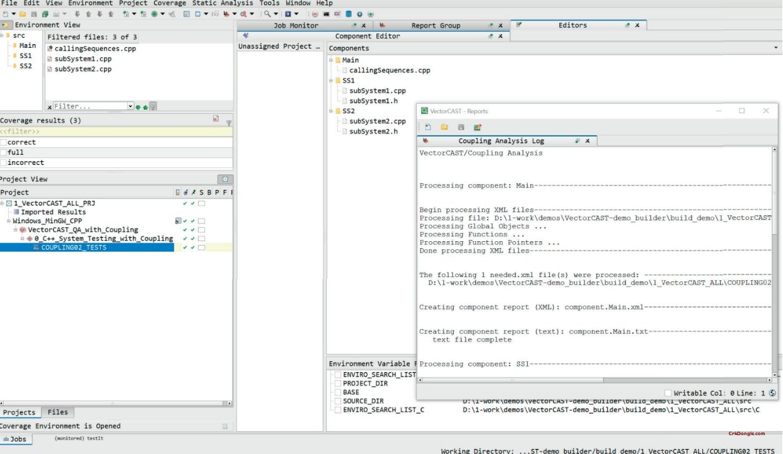Check the 'incorrect' coverage result box
This screenshot has width=783, height=454.
[x=3, y=162]
